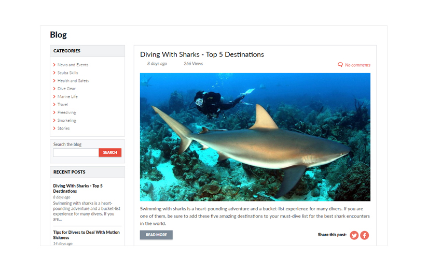Click the shark and diver featured image
Screen dimensions: 428x272
[255, 137]
